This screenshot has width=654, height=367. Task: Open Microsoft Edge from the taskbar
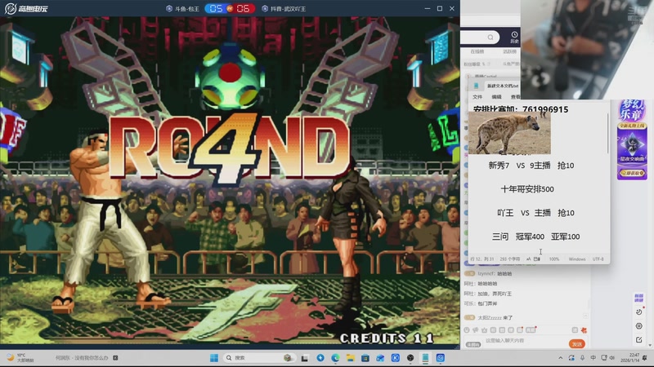point(335,358)
